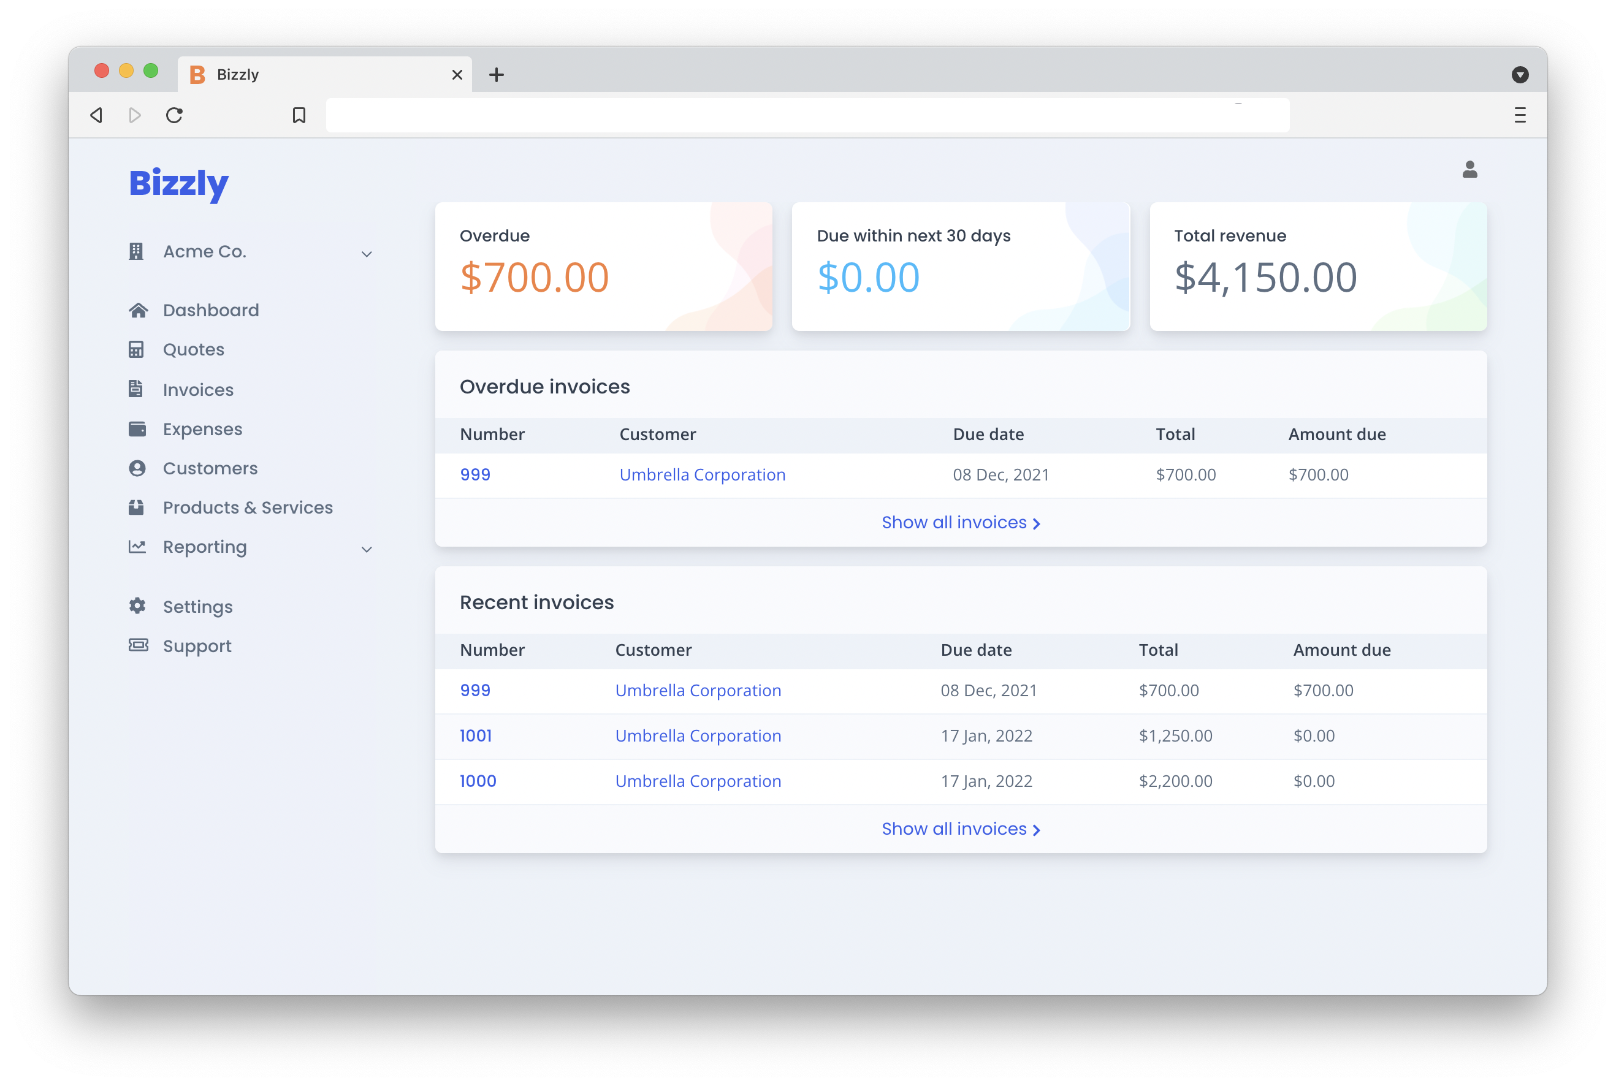Image resolution: width=1616 pixels, height=1086 pixels.
Task: Click the browser bookmark icon
Action: pos(298,114)
